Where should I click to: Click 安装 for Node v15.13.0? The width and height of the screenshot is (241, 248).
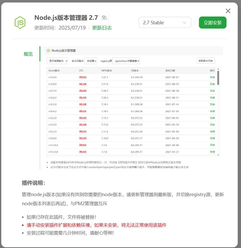pos(212,152)
